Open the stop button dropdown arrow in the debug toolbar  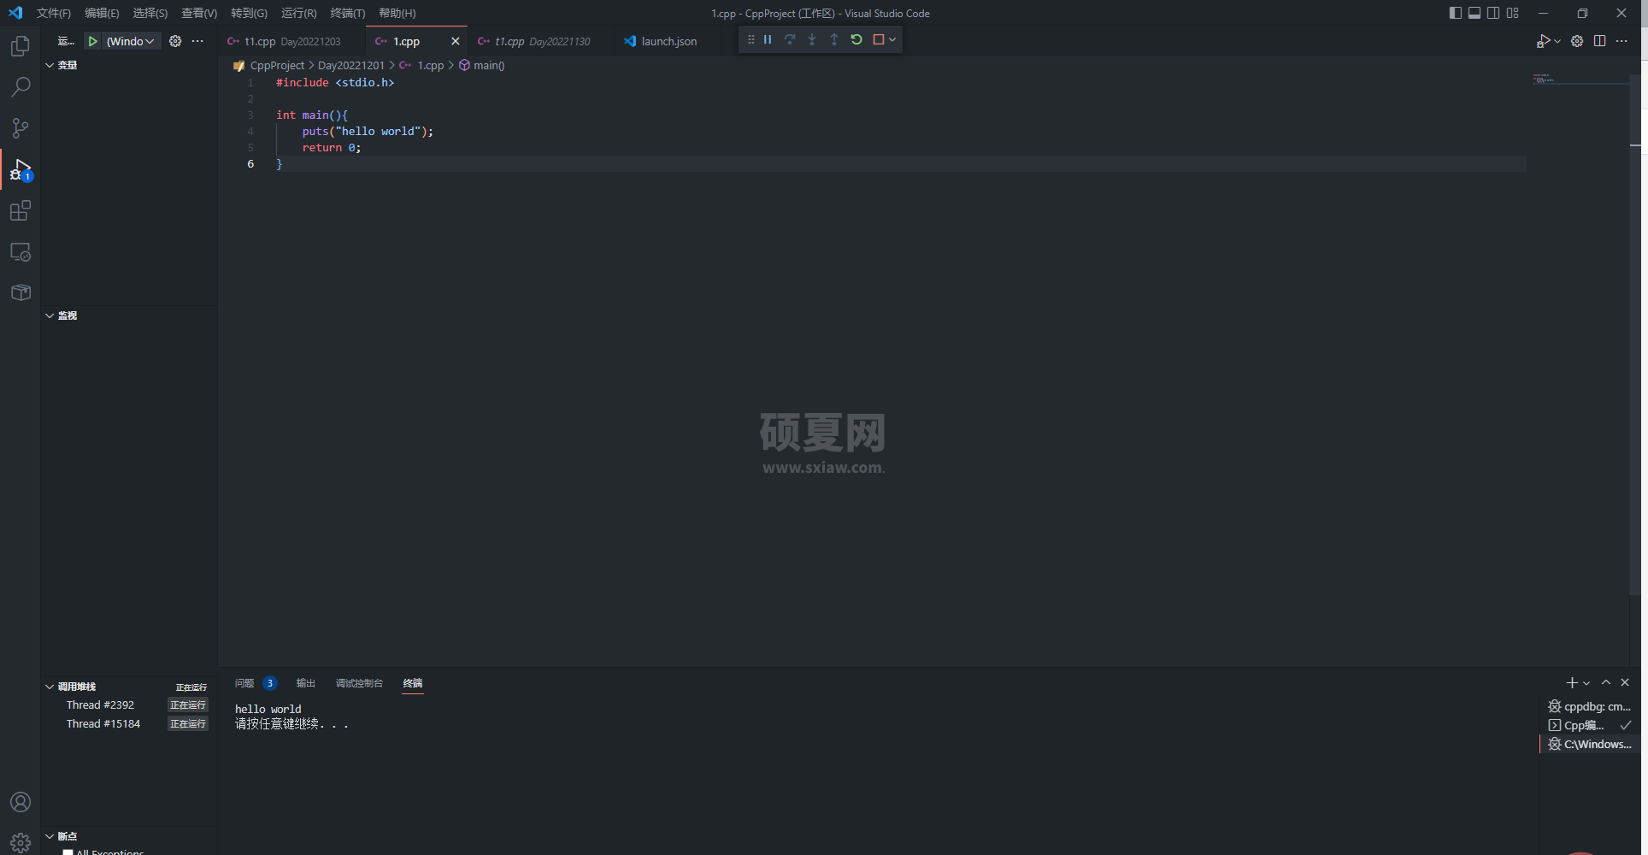[x=892, y=39]
